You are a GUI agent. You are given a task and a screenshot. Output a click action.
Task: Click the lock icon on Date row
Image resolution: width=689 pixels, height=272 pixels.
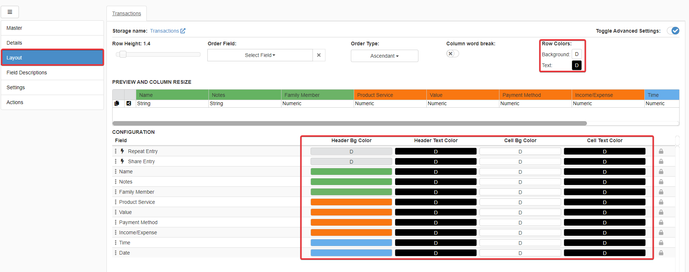point(661,253)
